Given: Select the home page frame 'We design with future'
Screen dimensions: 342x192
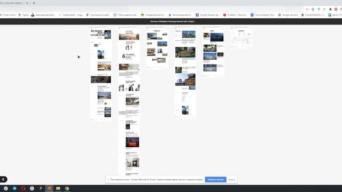Looking at the screenshot, I should tap(101, 75).
